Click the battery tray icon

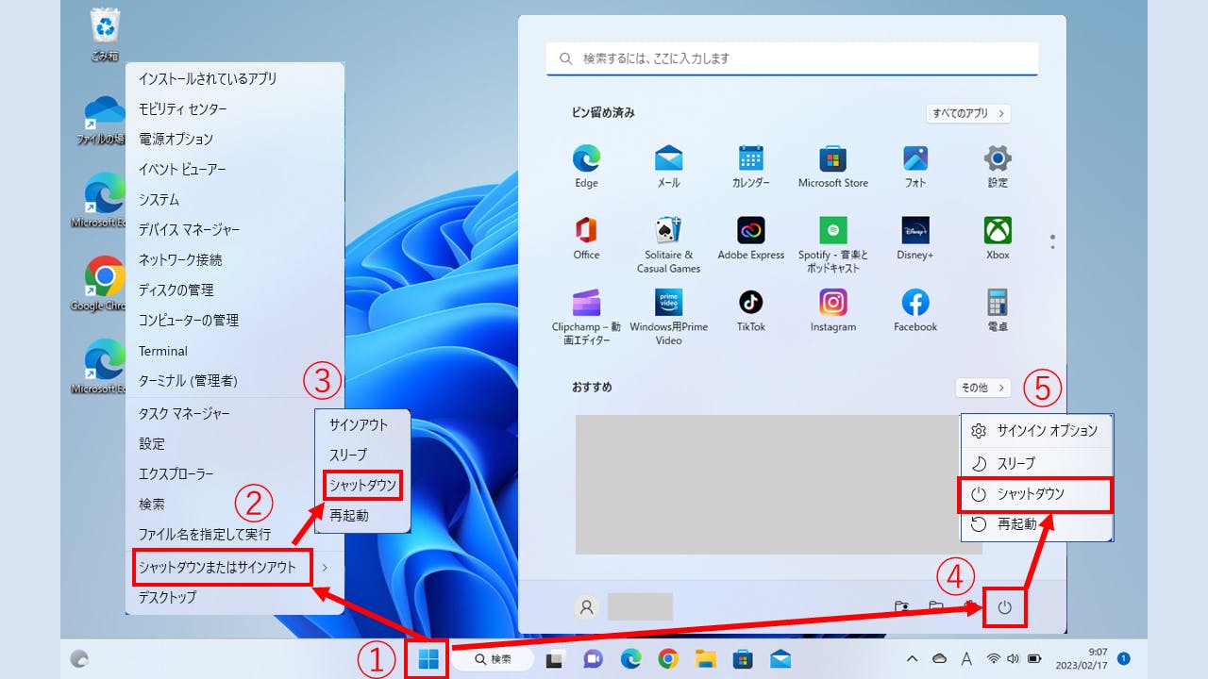(x=1034, y=658)
